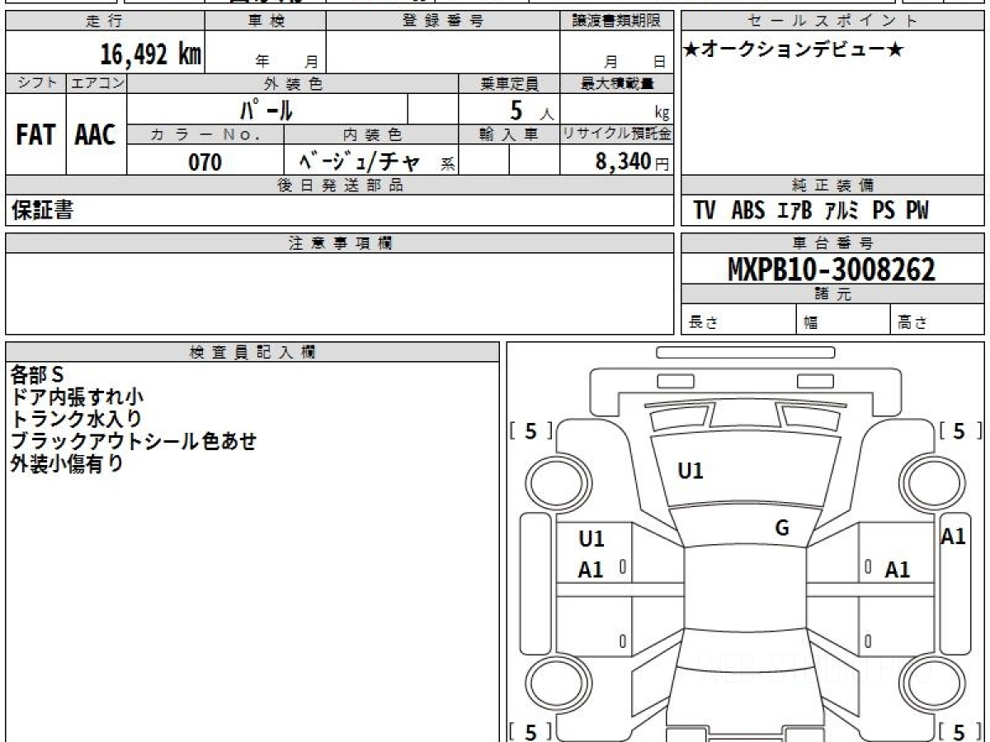The height and width of the screenshot is (742, 990).
Task: Select the recycle deposit 8,340円
Action: coord(633,162)
